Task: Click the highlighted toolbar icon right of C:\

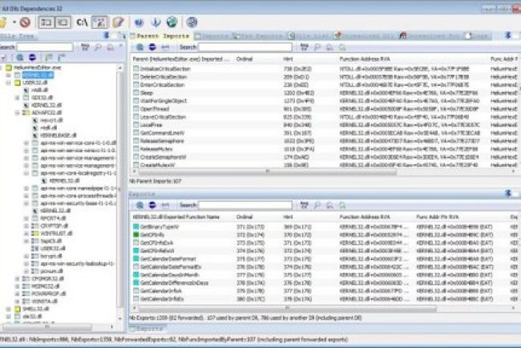Action: coord(99,22)
